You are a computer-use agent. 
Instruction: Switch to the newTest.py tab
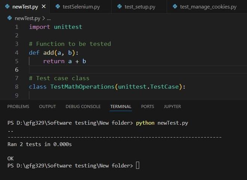pyautogui.click(x=25, y=7)
